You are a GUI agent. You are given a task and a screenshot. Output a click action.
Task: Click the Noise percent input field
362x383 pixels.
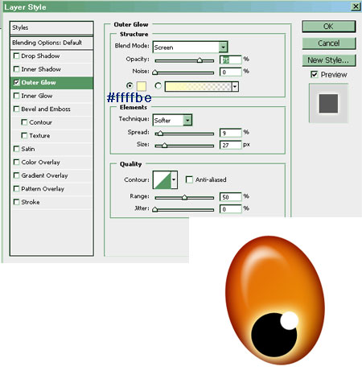click(231, 72)
